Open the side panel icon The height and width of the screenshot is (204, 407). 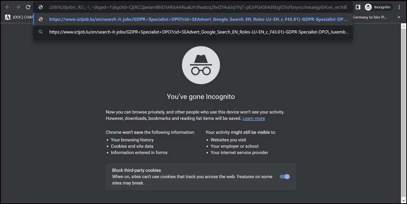[358, 7]
